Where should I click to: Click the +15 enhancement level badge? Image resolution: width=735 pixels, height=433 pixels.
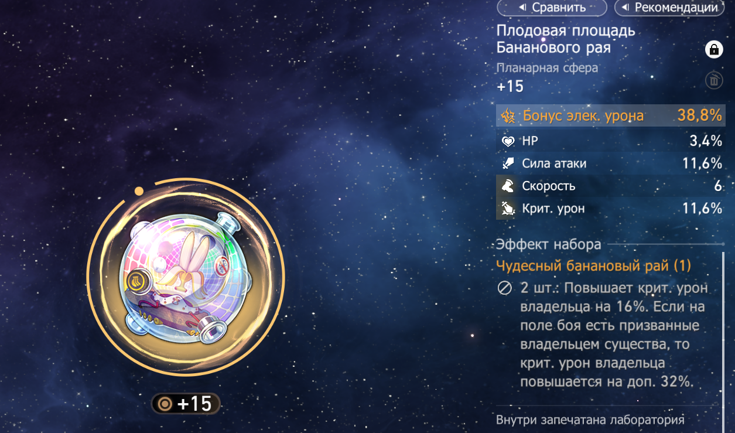[186, 404]
